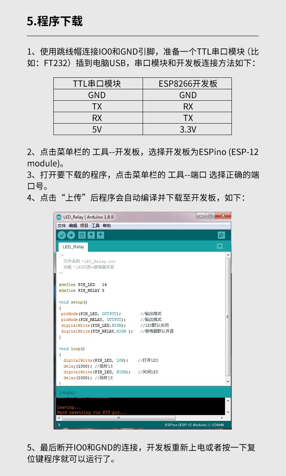Click the Save sketch down-arrow icon

(x=100, y=235)
